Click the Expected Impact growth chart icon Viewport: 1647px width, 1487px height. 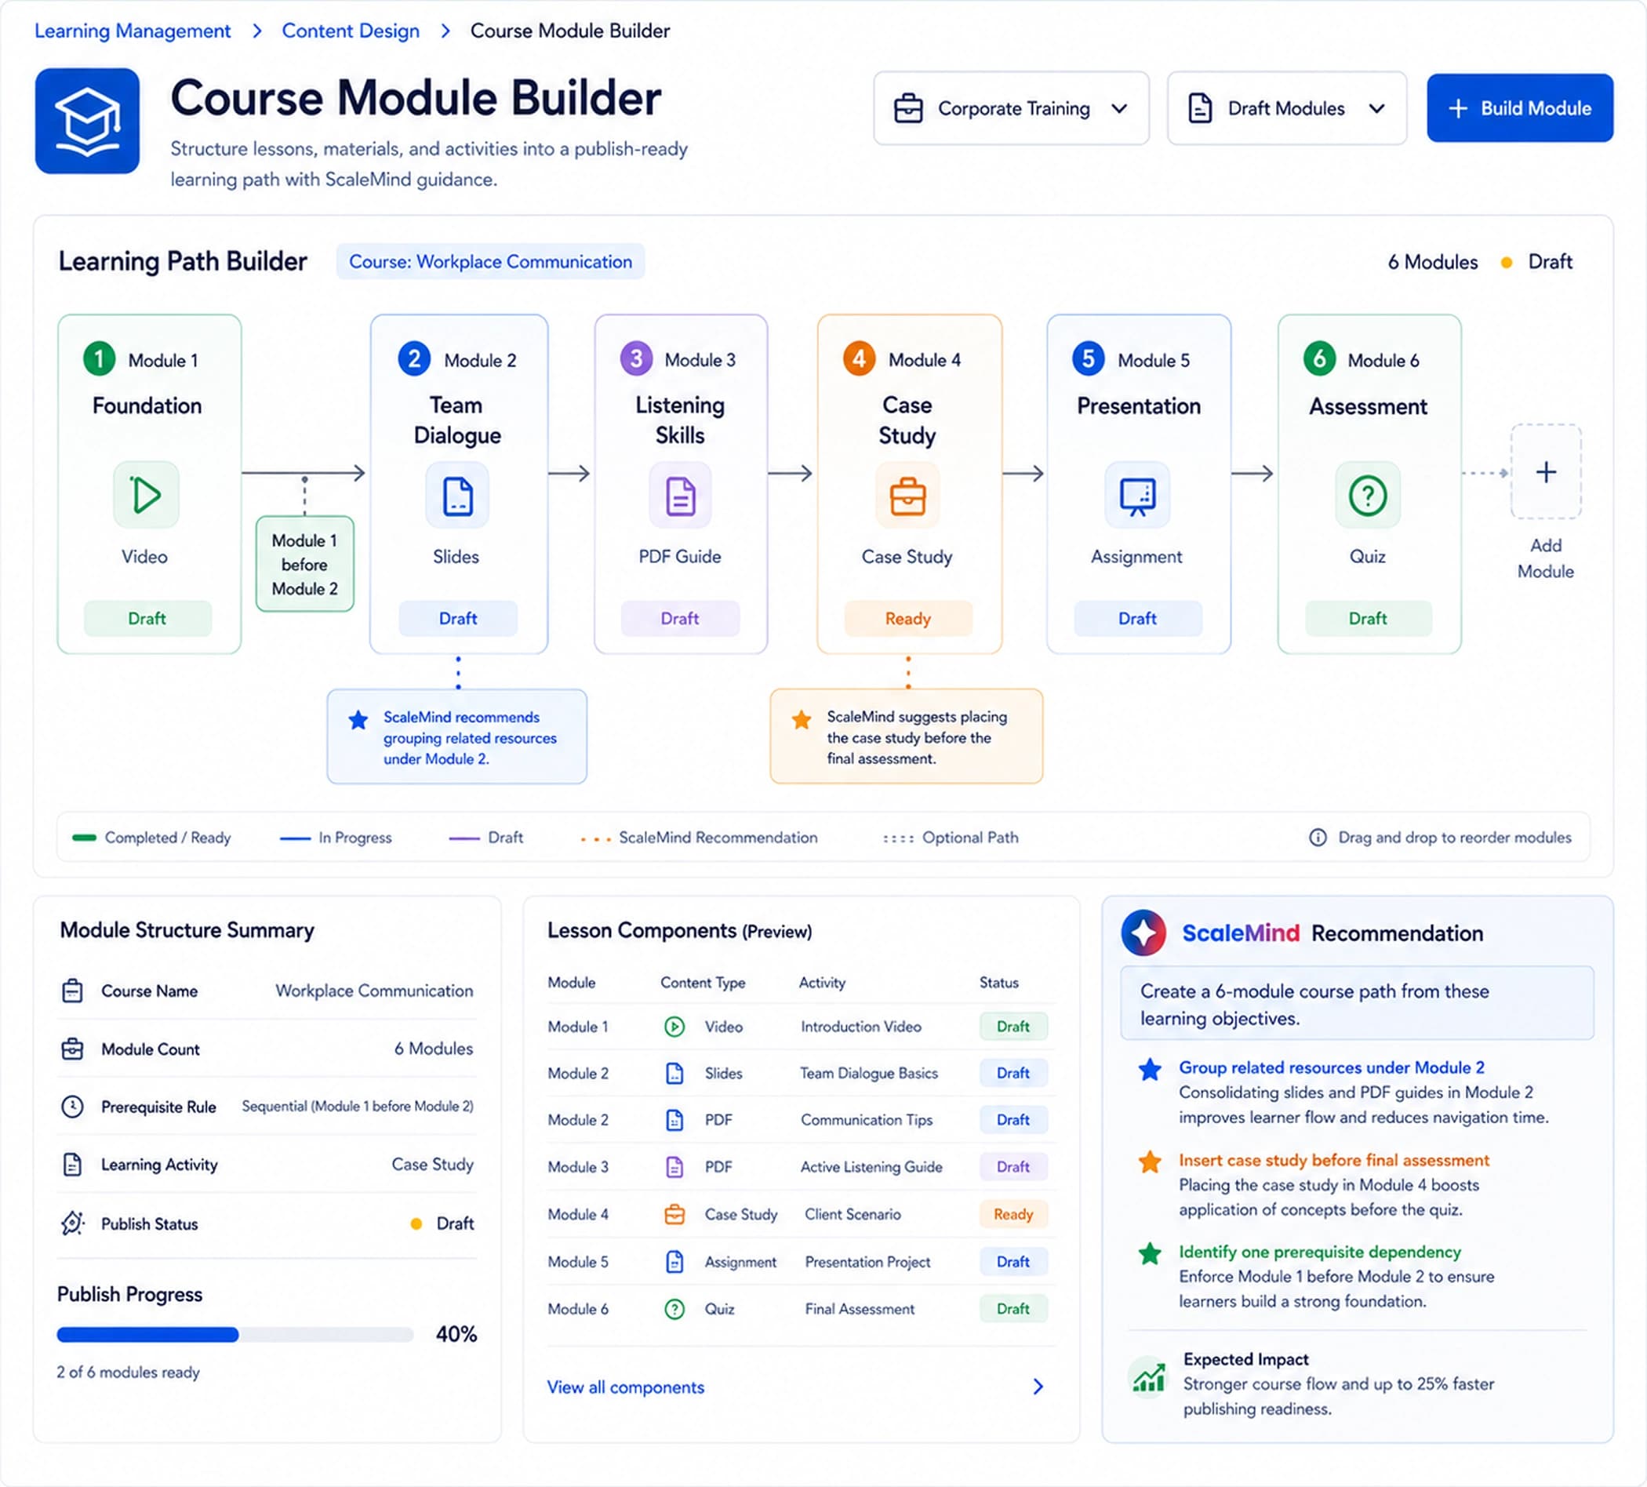click(1148, 1377)
